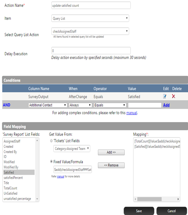
Task: Select the 'Tickets' List Fields radio button
Action: click(51, 141)
